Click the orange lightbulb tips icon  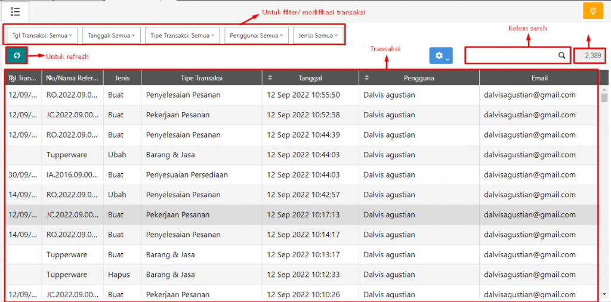coord(593,11)
